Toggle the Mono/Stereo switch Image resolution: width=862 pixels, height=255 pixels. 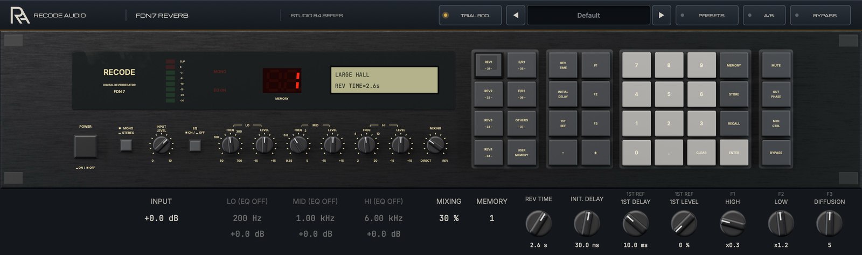[x=126, y=145]
